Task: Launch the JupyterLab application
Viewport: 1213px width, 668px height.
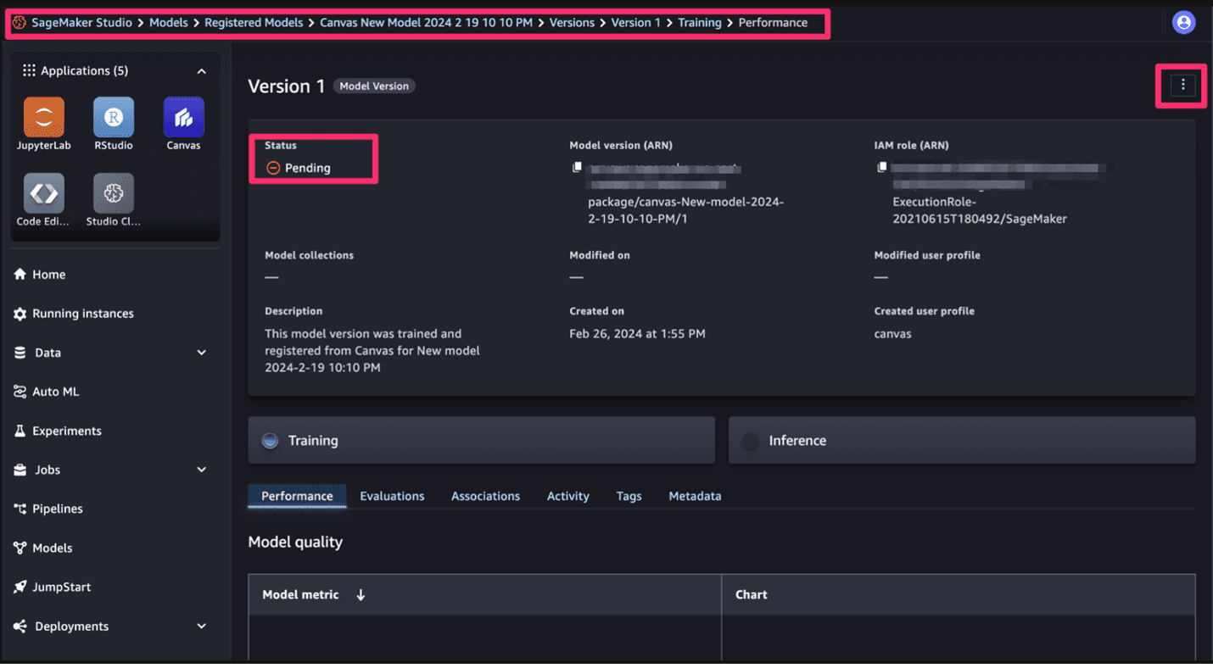Action: [x=44, y=117]
